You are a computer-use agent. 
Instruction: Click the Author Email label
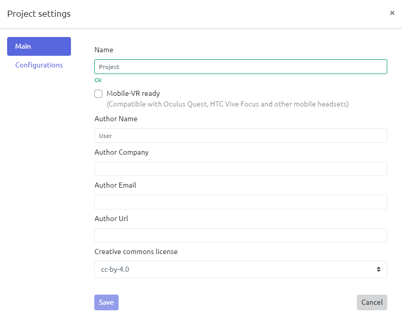pyautogui.click(x=115, y=185)
